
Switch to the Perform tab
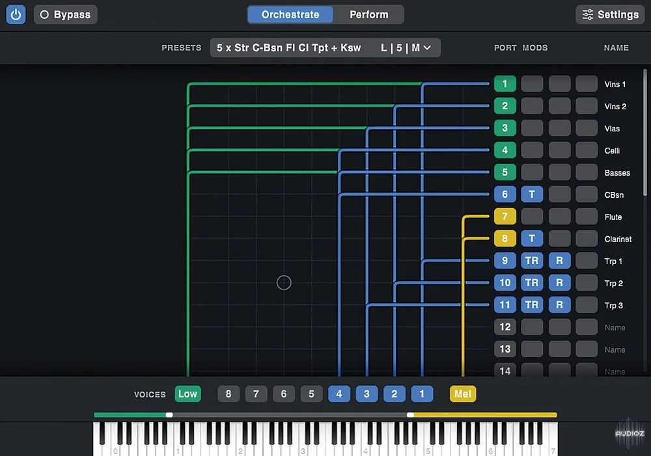(x=368, y=14)
